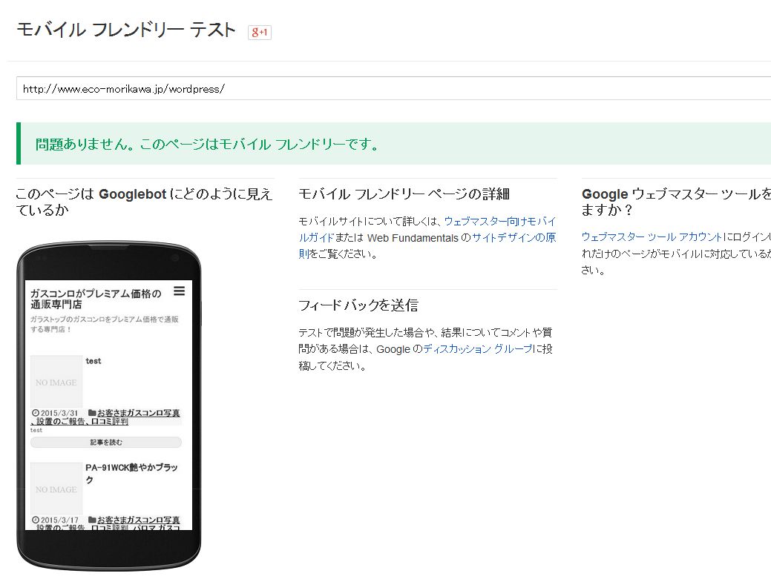Open the ウェブマスター ツール アカウント link

(x=652, y=236)
